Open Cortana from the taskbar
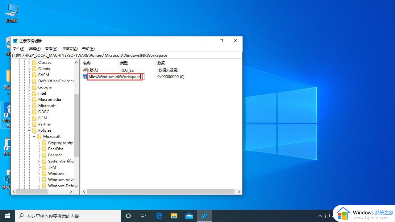Image resolution: width=395 pixels, height=222 pixels. (128, 216)
